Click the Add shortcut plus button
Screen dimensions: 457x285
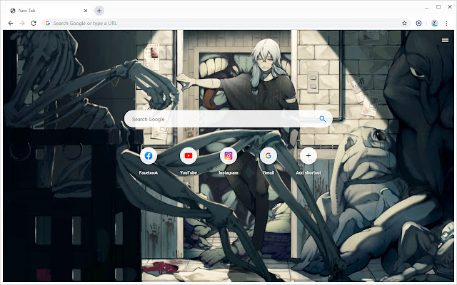click(308, 156)
